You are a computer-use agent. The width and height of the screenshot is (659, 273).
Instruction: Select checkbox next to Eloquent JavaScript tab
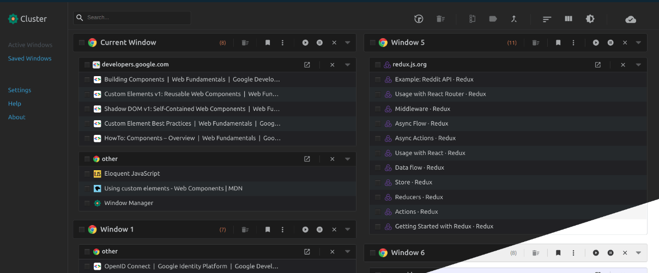87,174
